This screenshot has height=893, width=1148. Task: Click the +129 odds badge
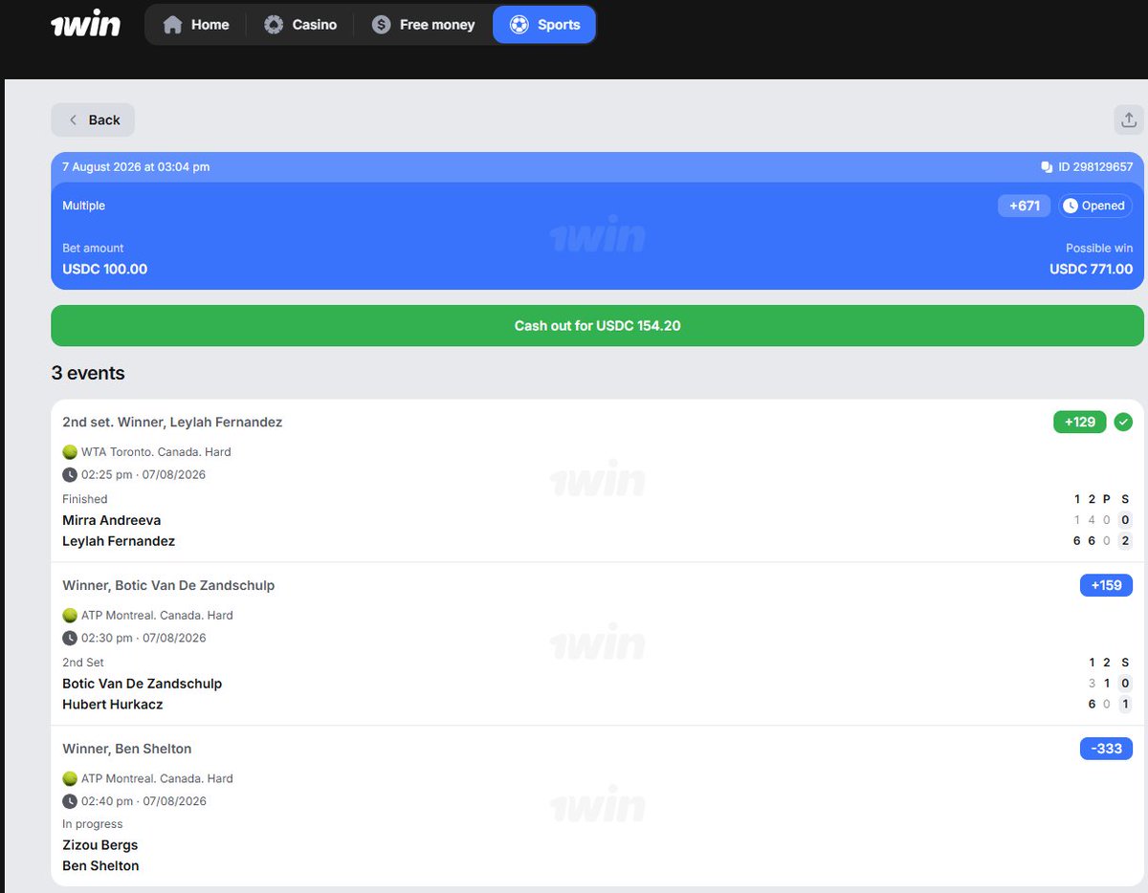[x=1079, y=422]
